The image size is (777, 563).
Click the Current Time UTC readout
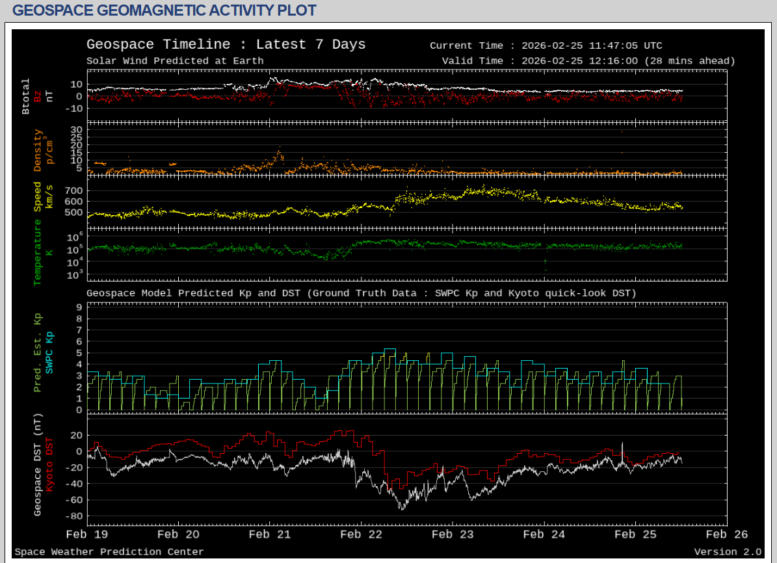pyautogui.click(x=546, y=46)
